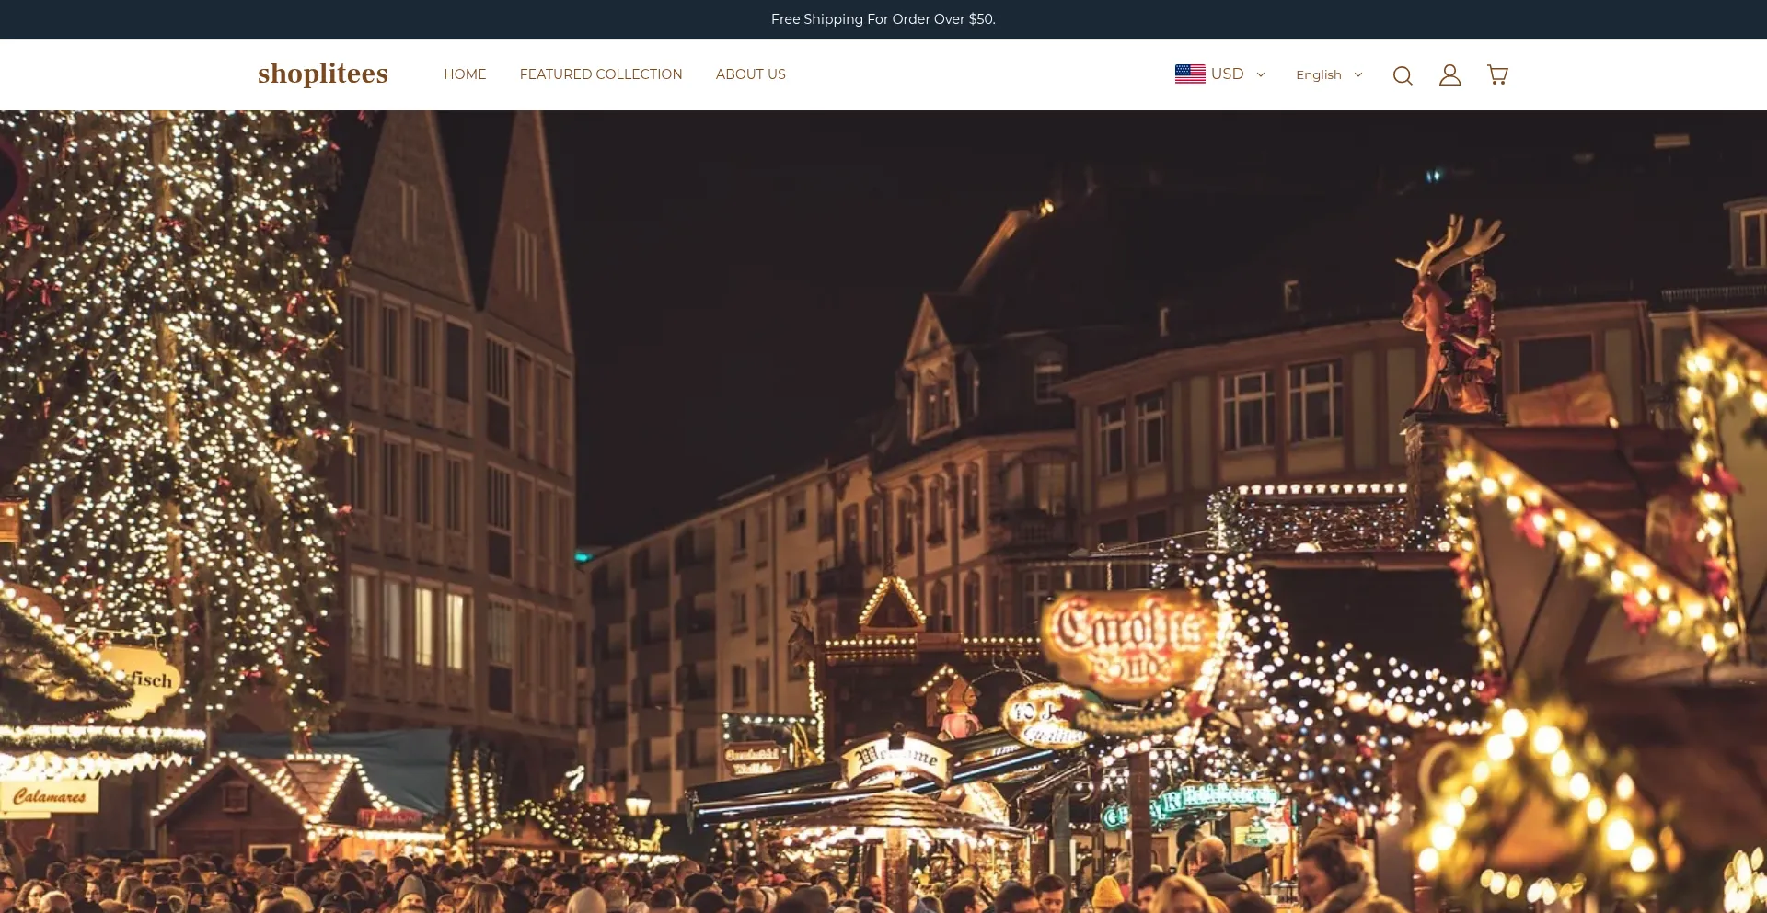The width and height of the screenshot is (1767, 913).
Task: Expand the English language chevron
Action: (x=1358, y=75)
